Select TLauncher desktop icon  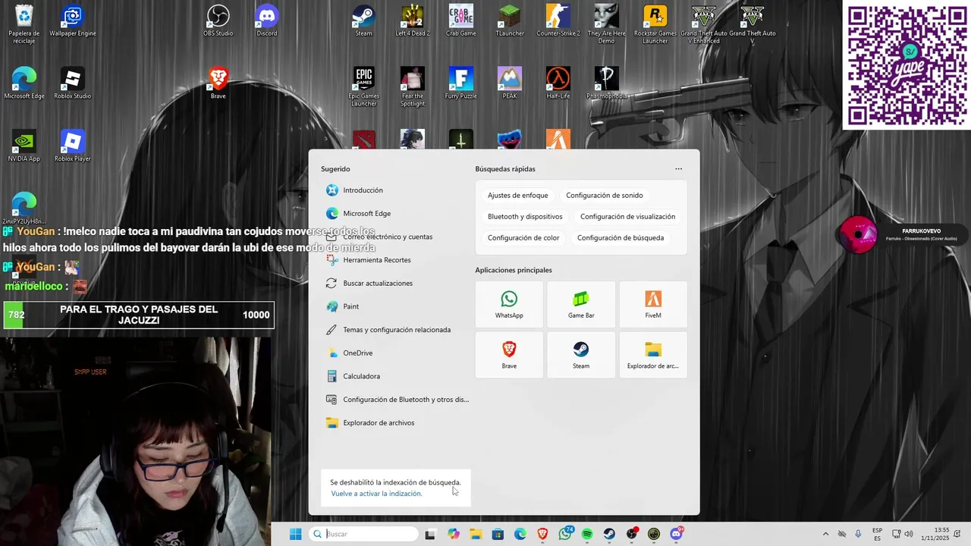click(x=510, y=21)
